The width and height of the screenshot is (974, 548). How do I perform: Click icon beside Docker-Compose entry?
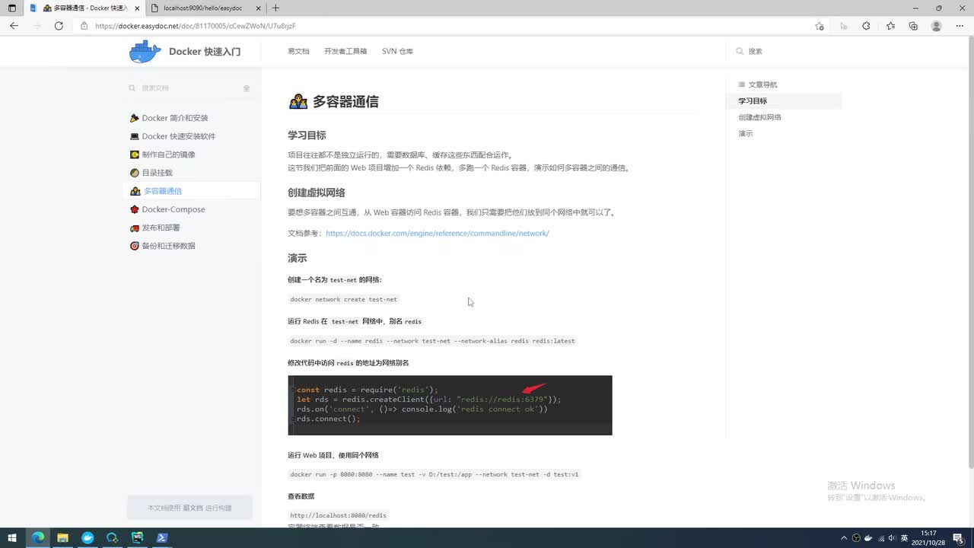pyautogui.click(x=135, y=209)
